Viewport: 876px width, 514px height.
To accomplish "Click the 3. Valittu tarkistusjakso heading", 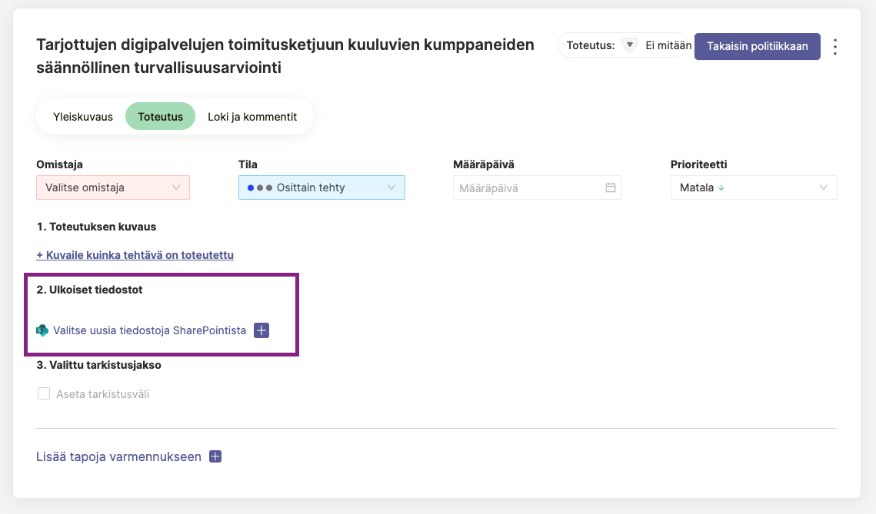I will pyautogui.click(x=99, y=365).
